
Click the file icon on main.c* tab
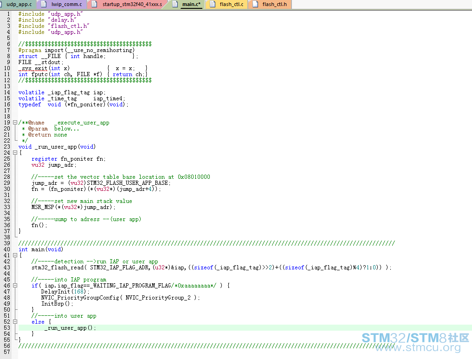point(175,4)
